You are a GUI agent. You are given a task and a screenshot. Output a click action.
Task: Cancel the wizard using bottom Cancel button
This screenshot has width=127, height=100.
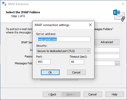click(x=93, y=94)
